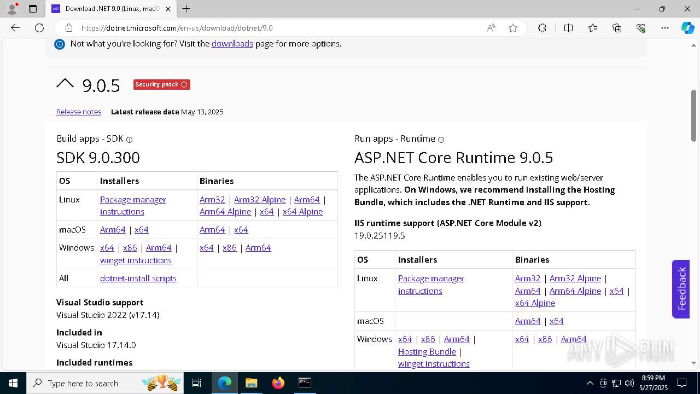Open Browser essentials icon

pyautogui.click(x=641, y=28)
